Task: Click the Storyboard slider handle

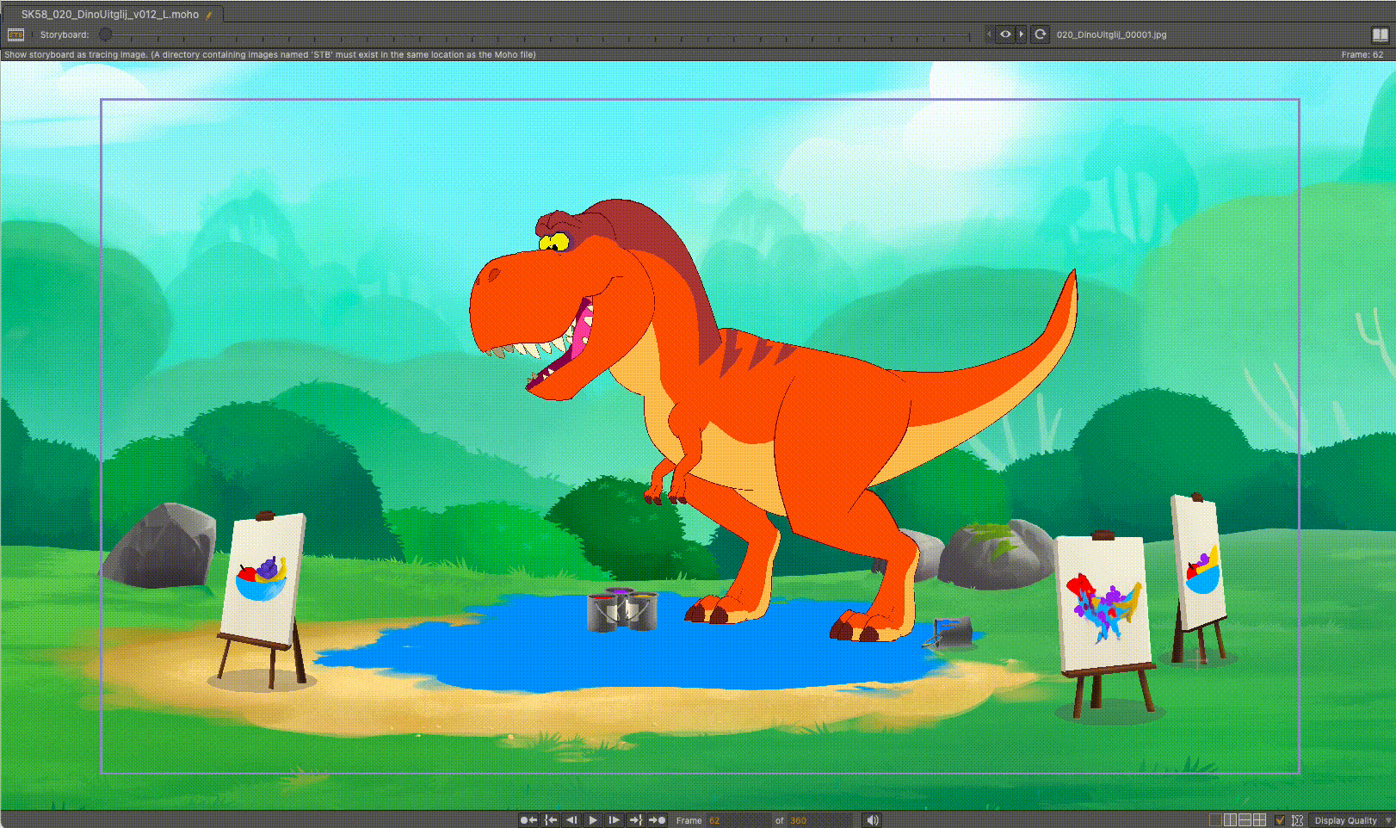Action: tap(105, 34)
